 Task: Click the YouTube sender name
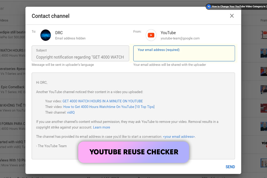(x=168, y=33)
